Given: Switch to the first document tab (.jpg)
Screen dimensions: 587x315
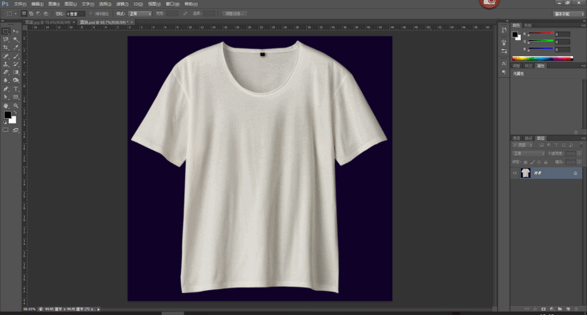Looking at the screenshot, I should (x=46, y=22).
